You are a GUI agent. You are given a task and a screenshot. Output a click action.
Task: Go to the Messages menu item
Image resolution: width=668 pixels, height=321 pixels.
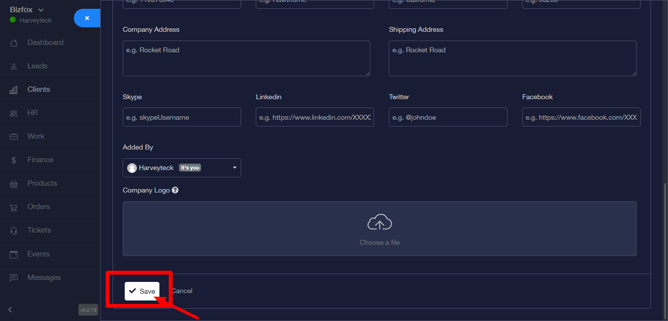(44, 278)
